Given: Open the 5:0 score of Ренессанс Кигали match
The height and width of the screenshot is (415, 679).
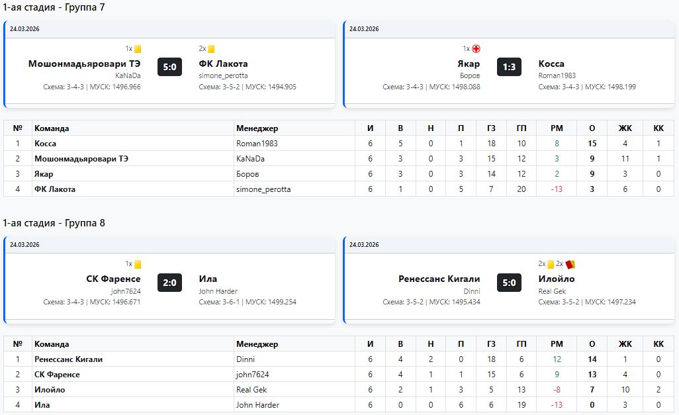Looking at the screenshot, I should click(509, 283).
